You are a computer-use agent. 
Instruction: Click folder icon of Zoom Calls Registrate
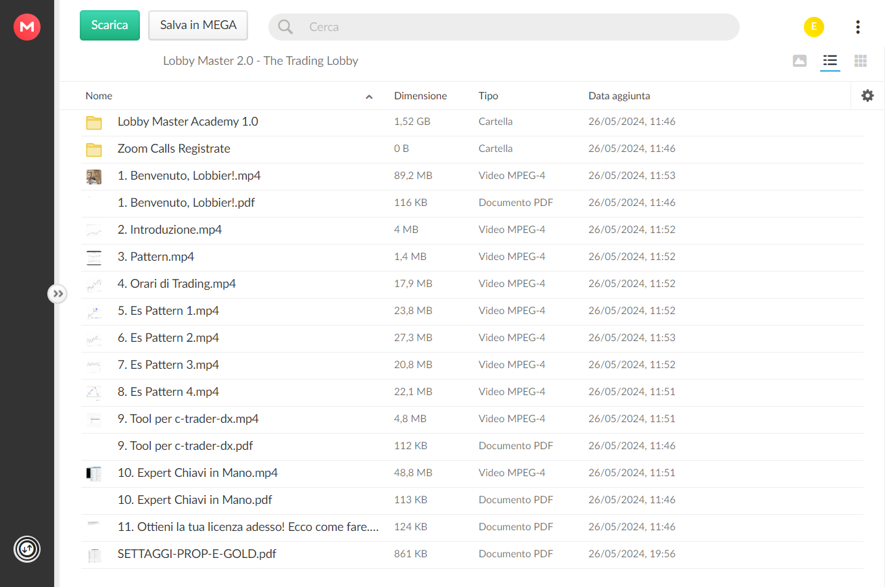94,149
